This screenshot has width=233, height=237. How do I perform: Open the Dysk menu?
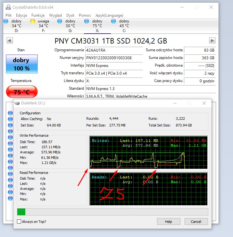point(71,15)
